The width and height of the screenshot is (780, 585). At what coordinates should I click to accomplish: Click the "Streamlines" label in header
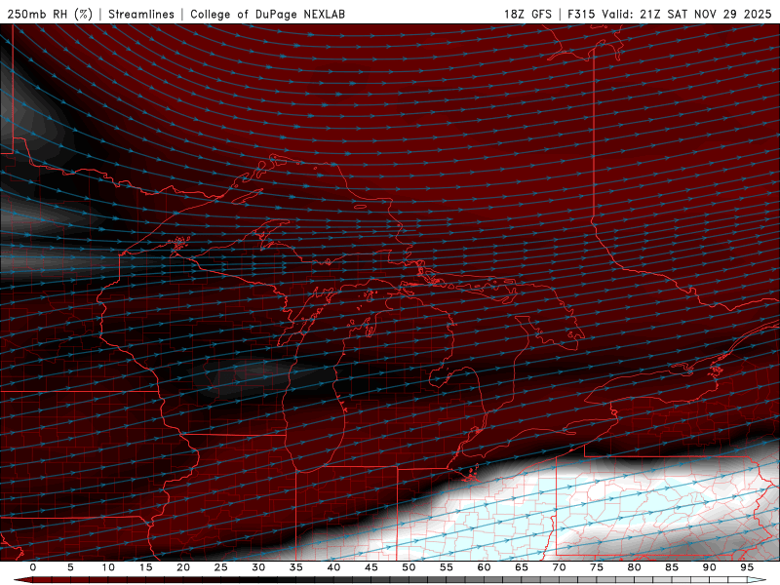click(141, 14)
